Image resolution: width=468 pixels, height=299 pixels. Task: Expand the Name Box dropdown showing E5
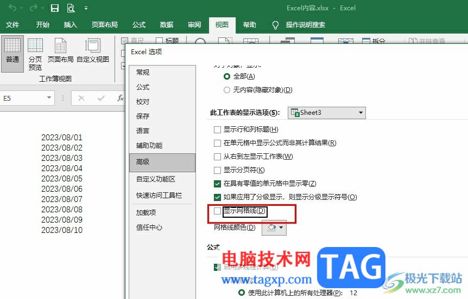point(49,97)
